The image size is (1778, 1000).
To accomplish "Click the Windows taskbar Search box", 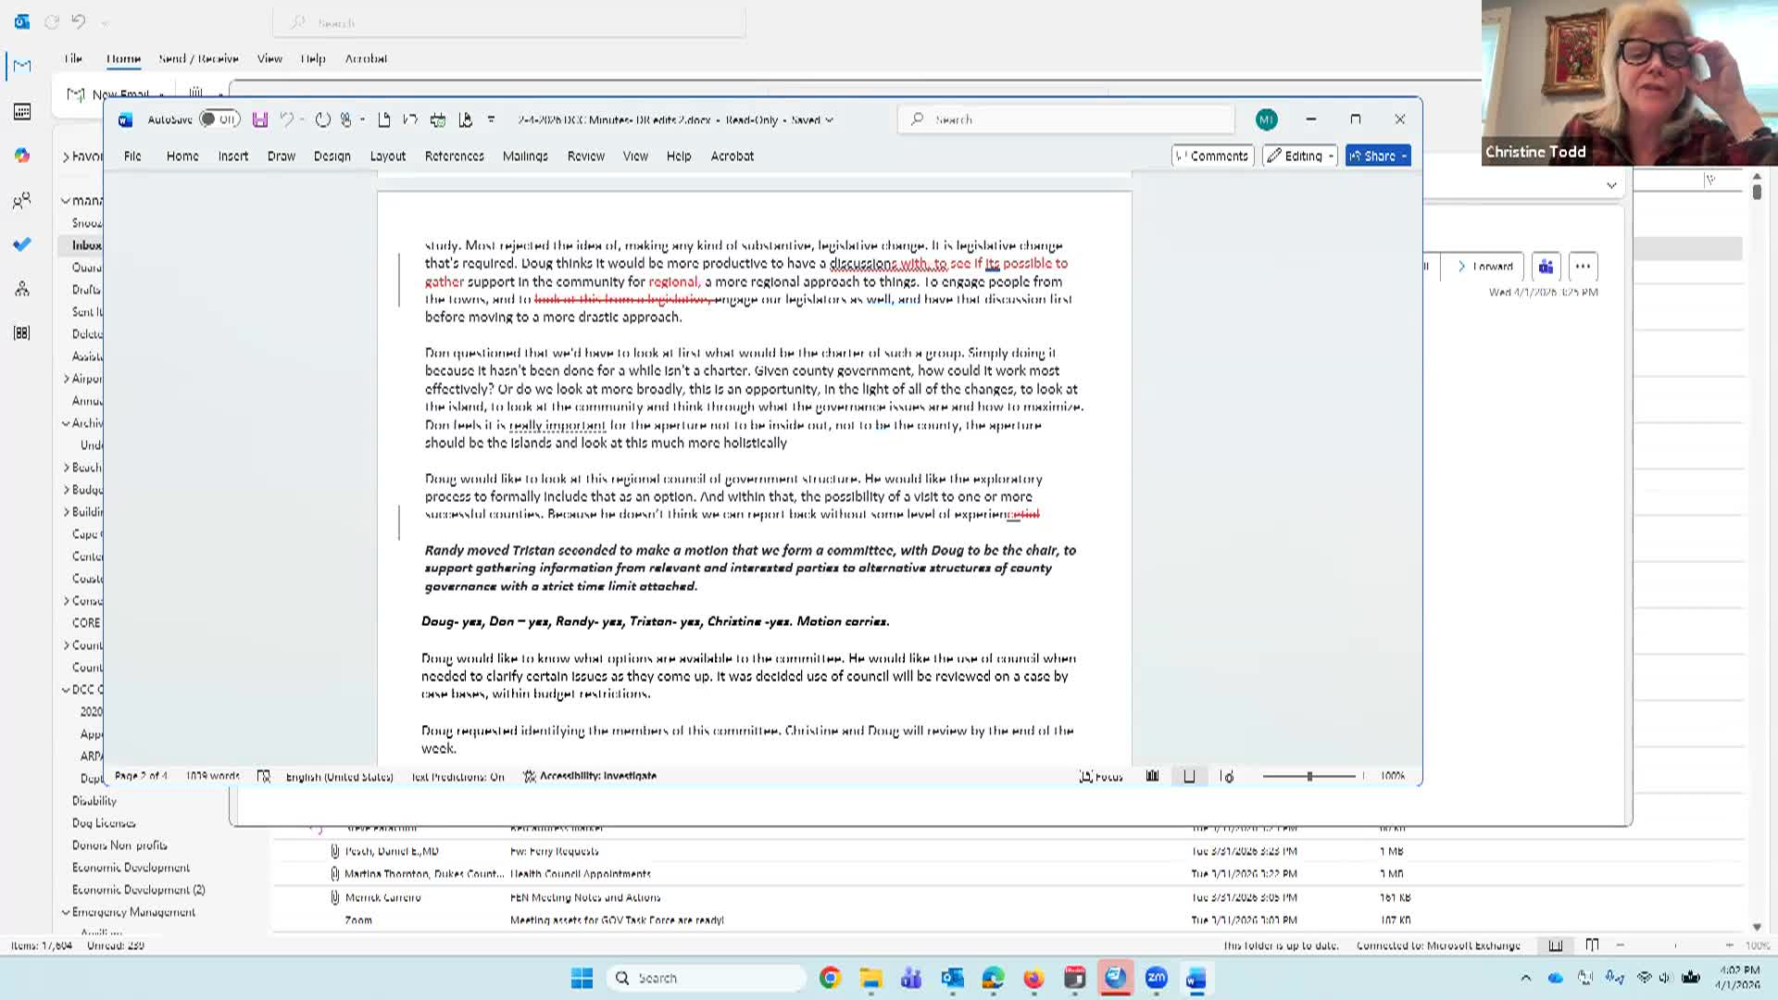I will (x=707, y=978).
